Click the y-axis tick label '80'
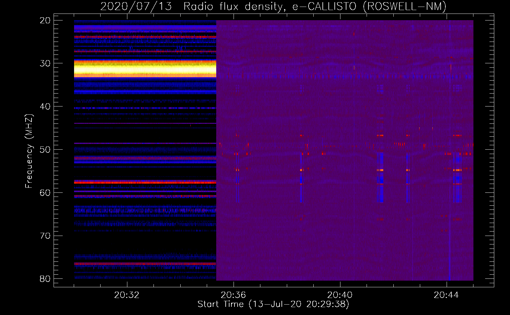Screen dimensions: 510x315 pyautogui.click(x=45, y=279)
